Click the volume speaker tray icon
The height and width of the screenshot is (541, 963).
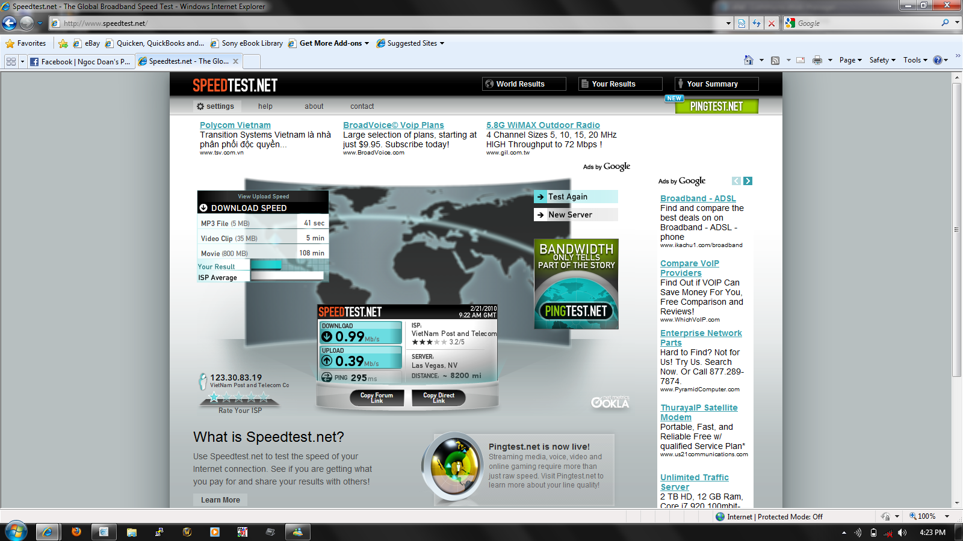(902, 533)
